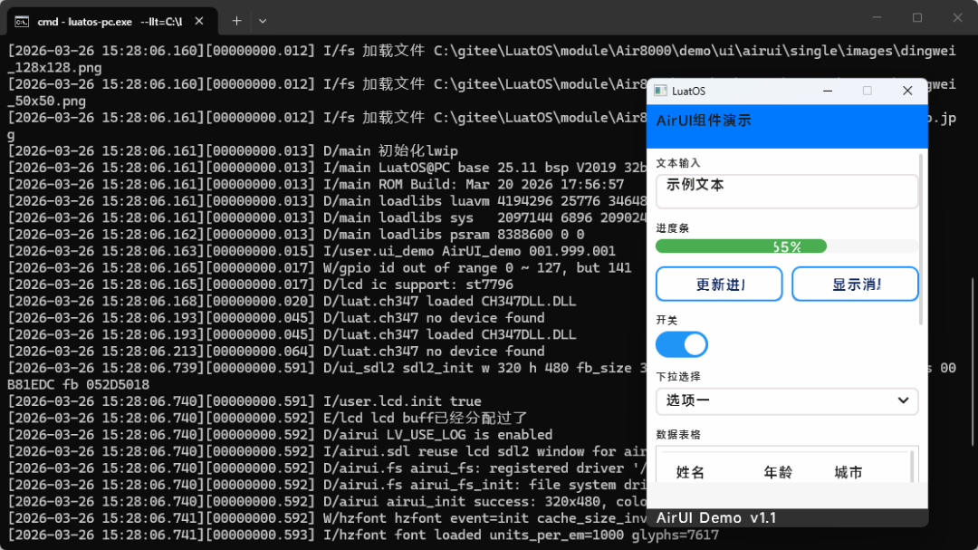The width and height of the screenshot is (978, 550).
Task: Switch the 开关 control to its other state
Action: 682,344
